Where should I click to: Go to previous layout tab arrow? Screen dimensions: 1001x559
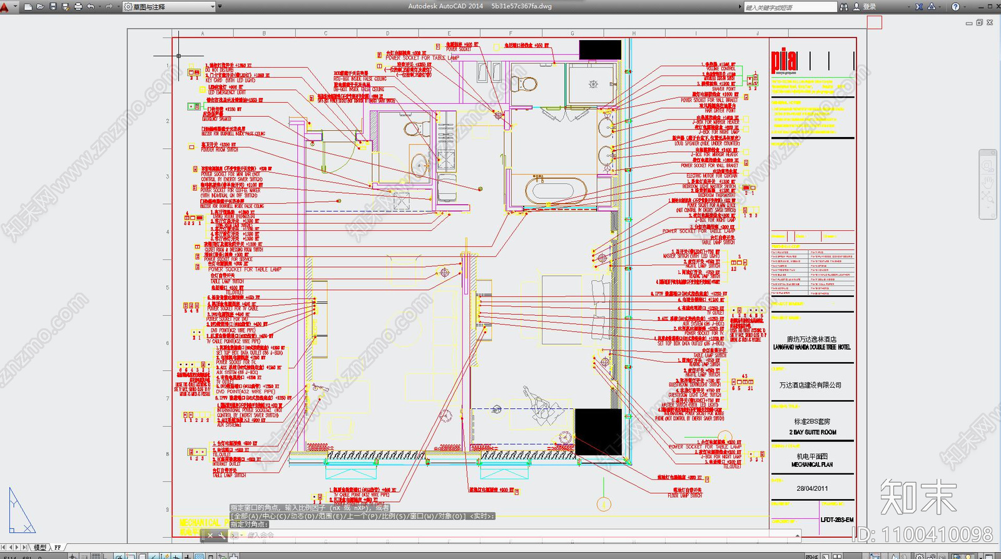(x=10, y=547)
